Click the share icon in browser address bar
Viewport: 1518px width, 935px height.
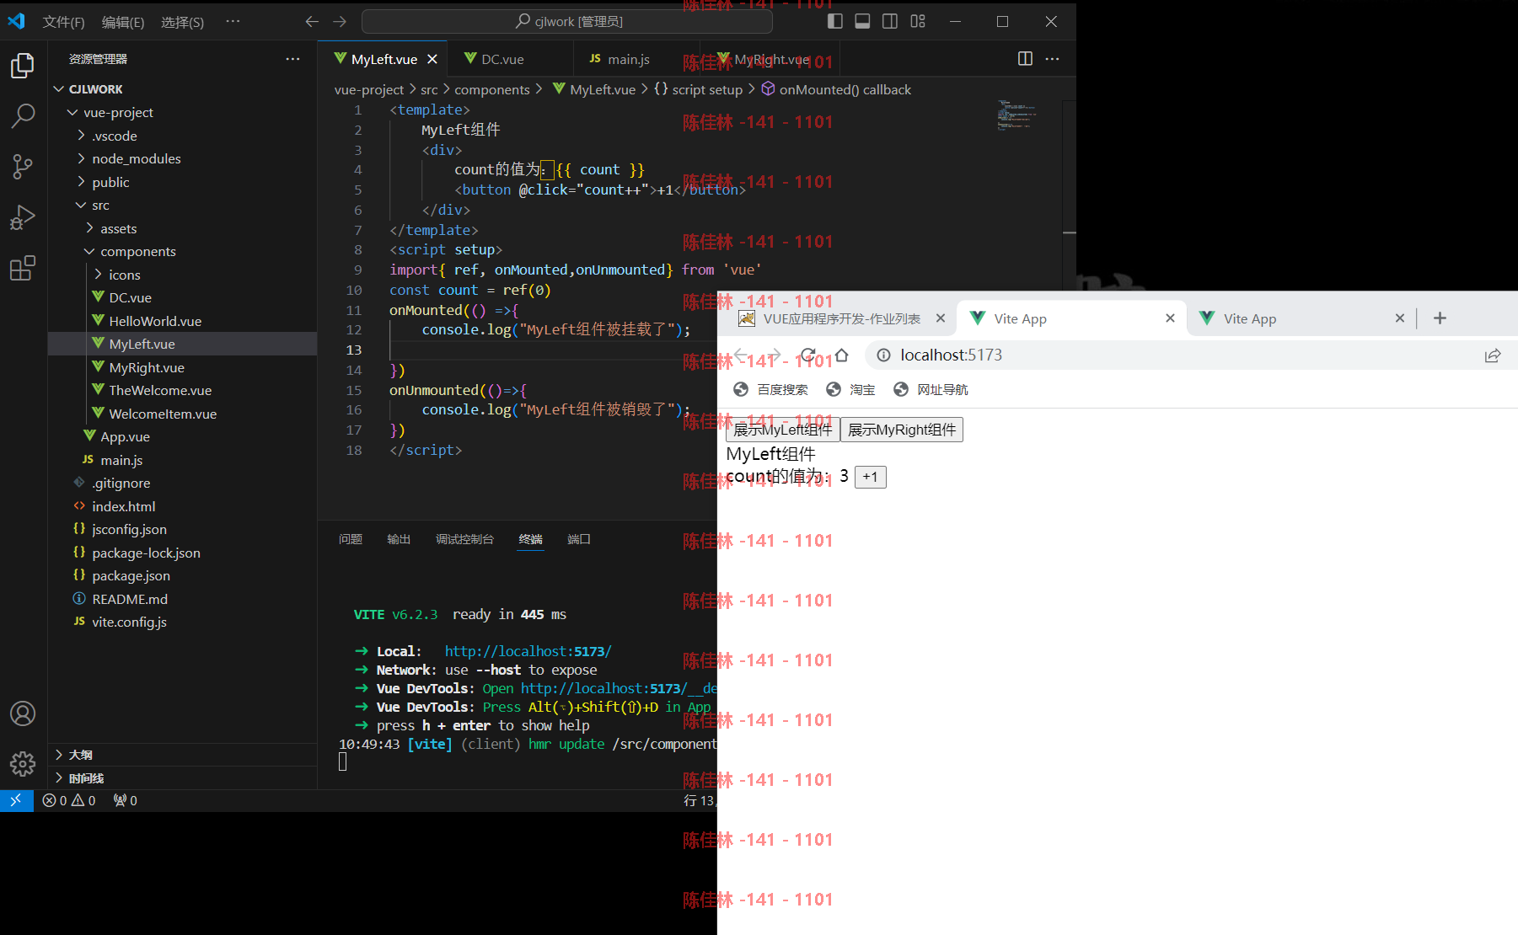(1493, 355)
